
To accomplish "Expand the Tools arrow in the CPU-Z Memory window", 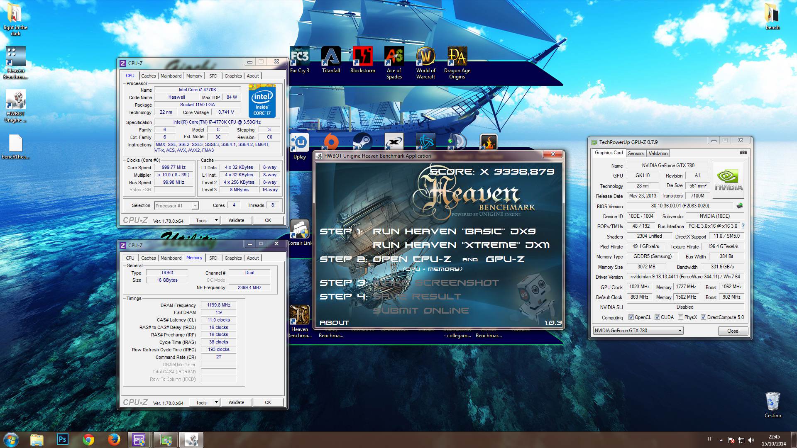I will [x=216, y=402].
